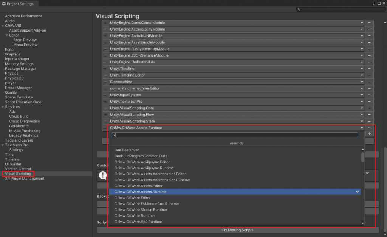Click the gear icon on the Project Settings tab
The height and width of the screenshot is (237, 387).
[4, 3]
